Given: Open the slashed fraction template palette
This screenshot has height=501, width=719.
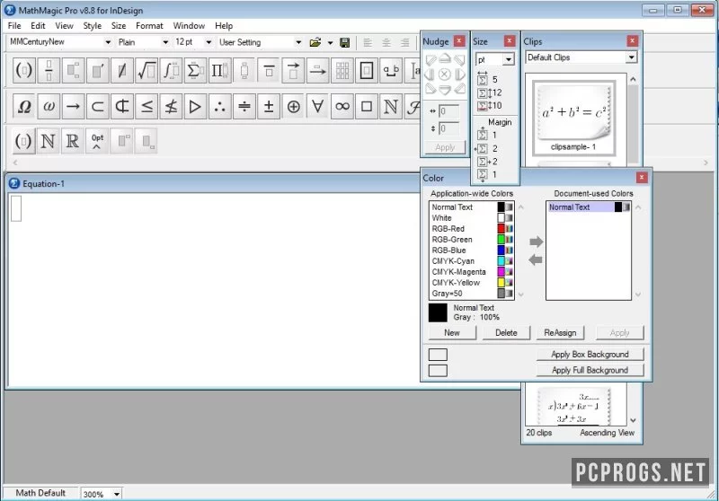Looking at the screenshot, I should pyautogui.click(x=122, y=71).
